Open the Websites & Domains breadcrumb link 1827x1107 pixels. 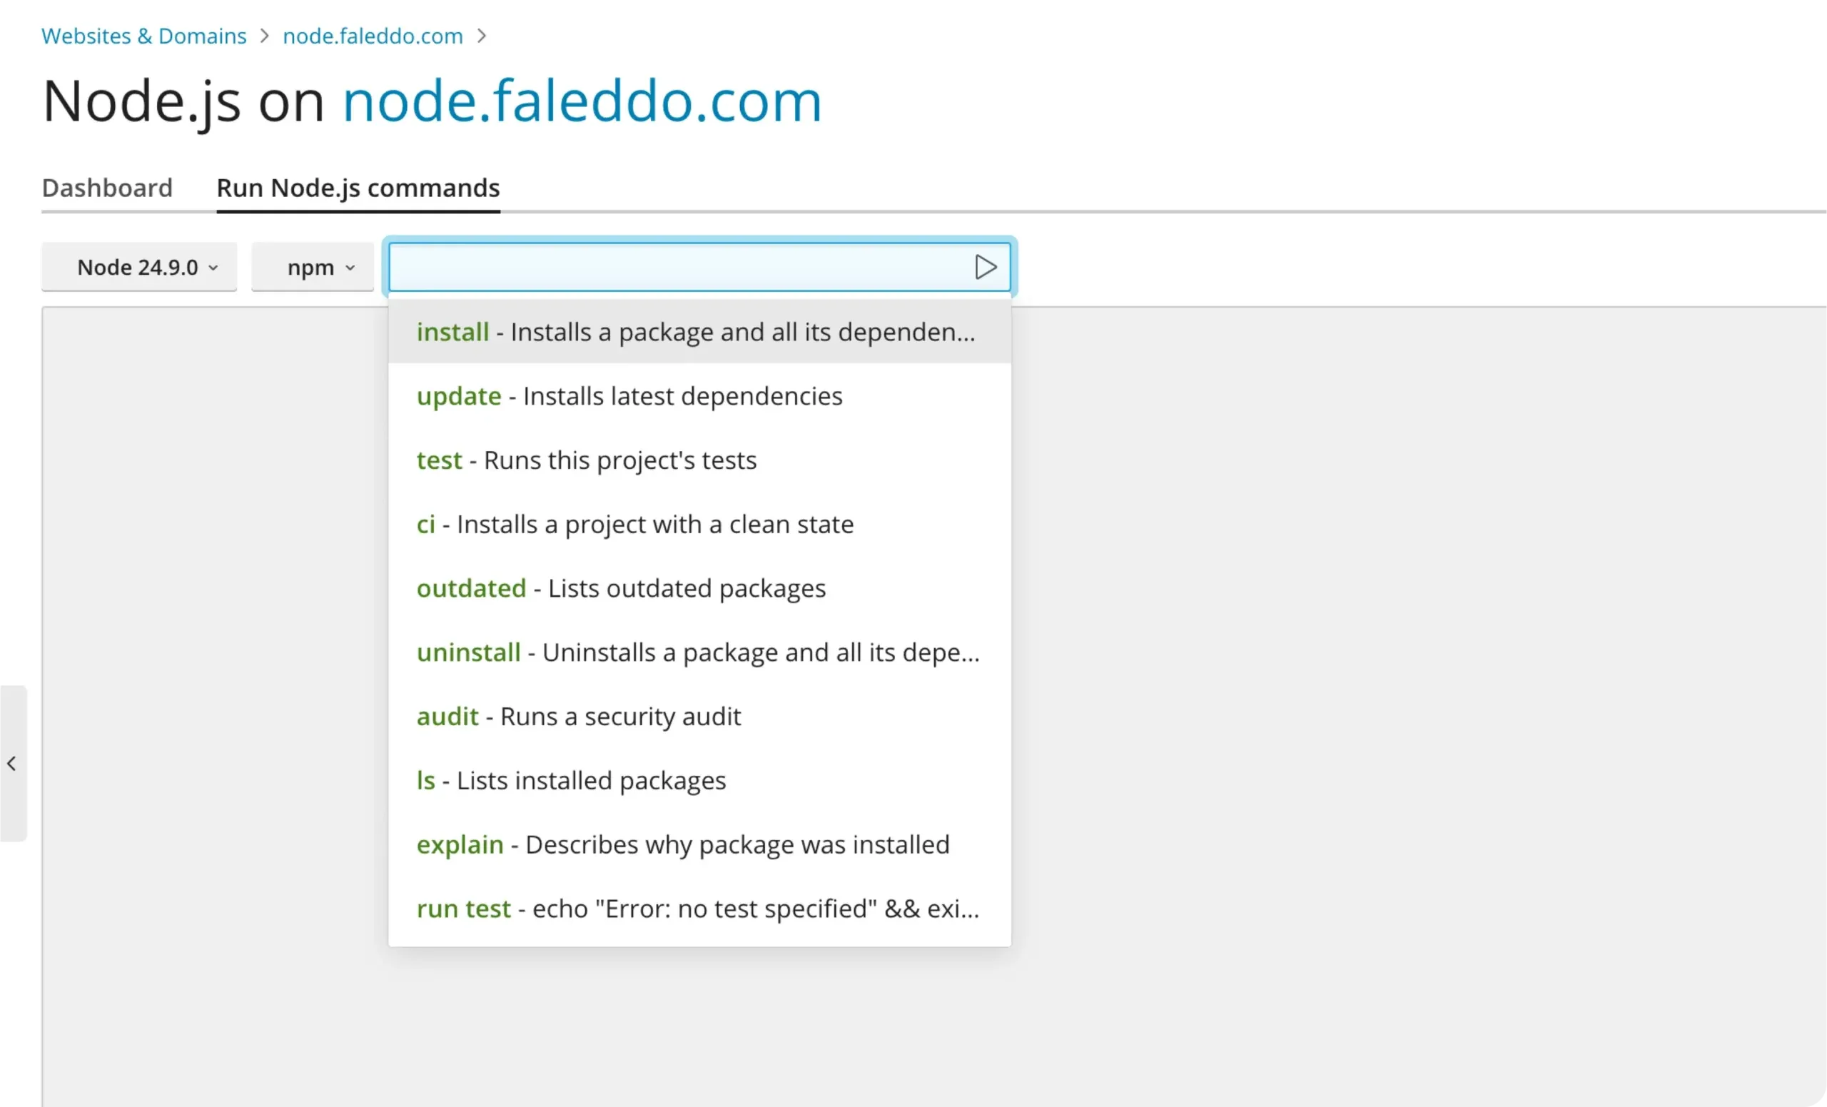tap(144, 36)
